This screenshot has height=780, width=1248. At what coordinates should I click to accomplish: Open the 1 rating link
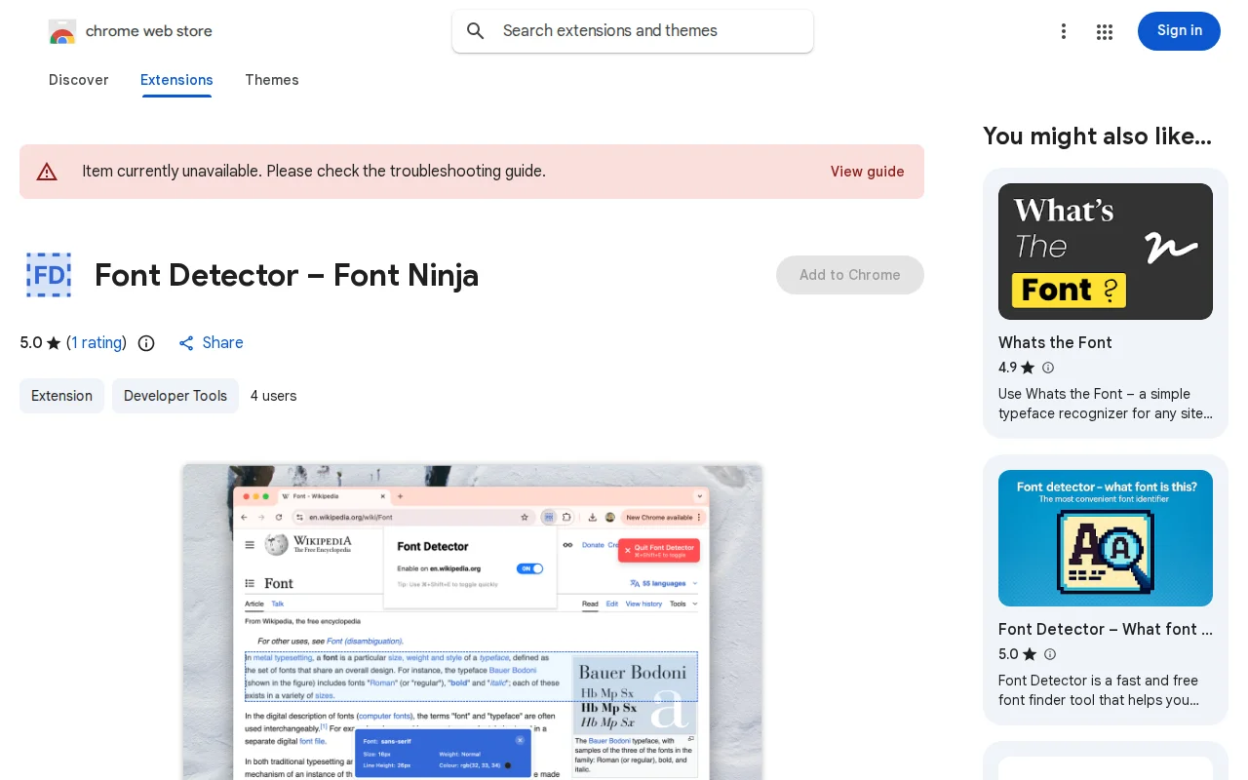pos(97,343)
